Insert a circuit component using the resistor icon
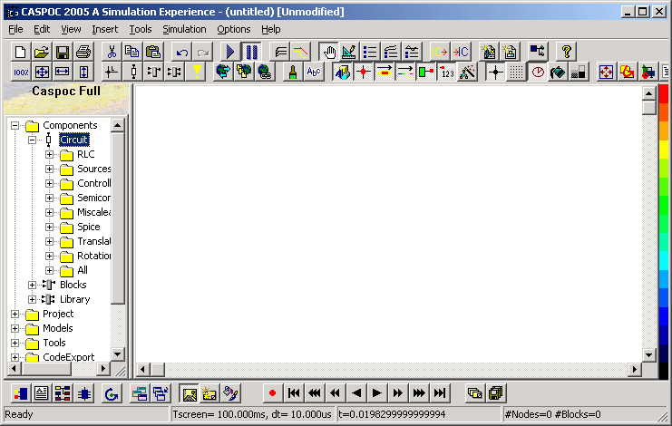Image resolution: width=672 pixels, height=426 pixels. click(132, 72)
